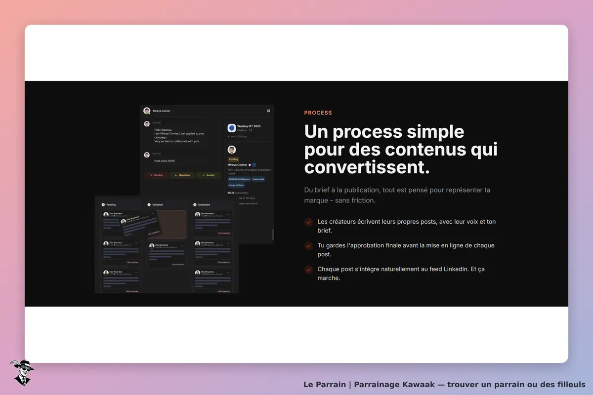The image size is (593, 395).
Task: Click the profile photo above the Pending badge
Action: pos(232,150)
